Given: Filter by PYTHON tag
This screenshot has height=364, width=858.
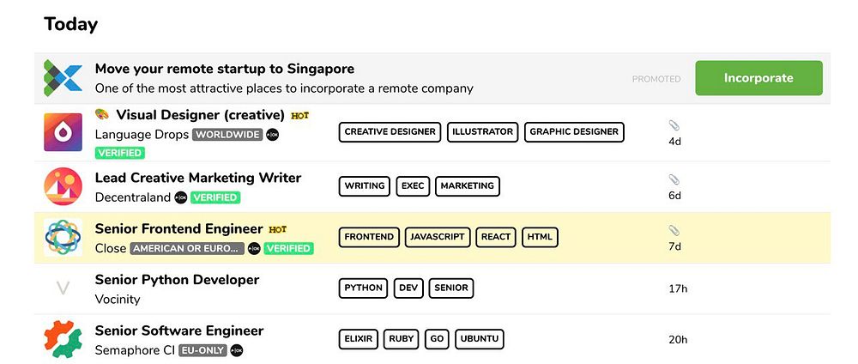Looking at the screenshot, I should click(363, 288).
